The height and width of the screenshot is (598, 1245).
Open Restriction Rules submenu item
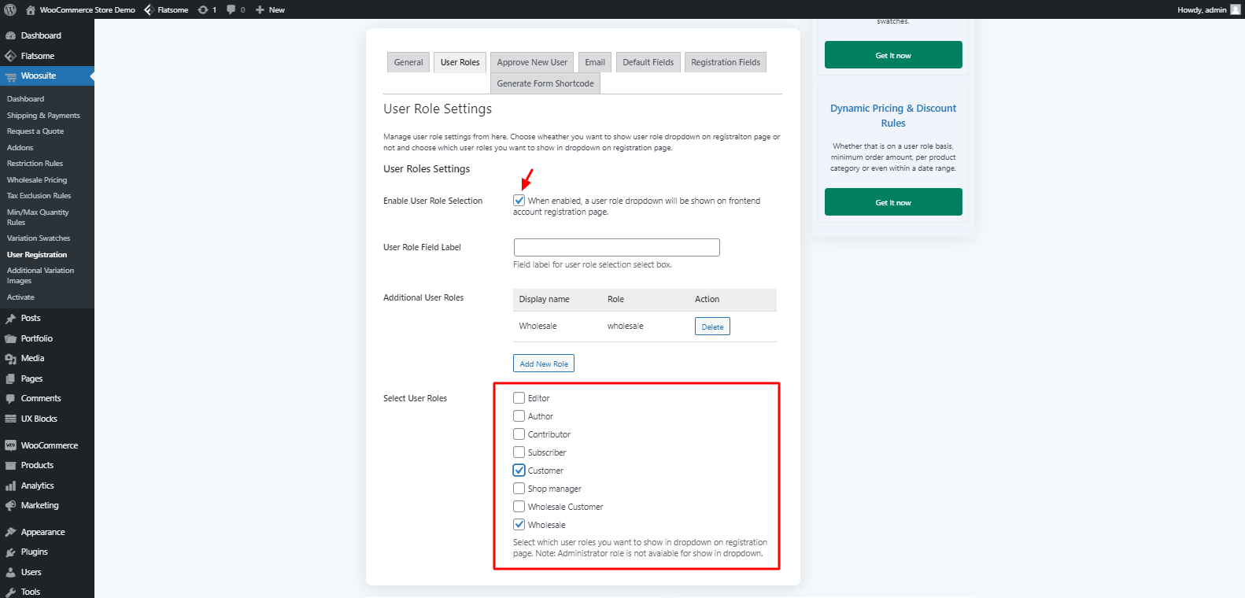[x=35, y=164]
